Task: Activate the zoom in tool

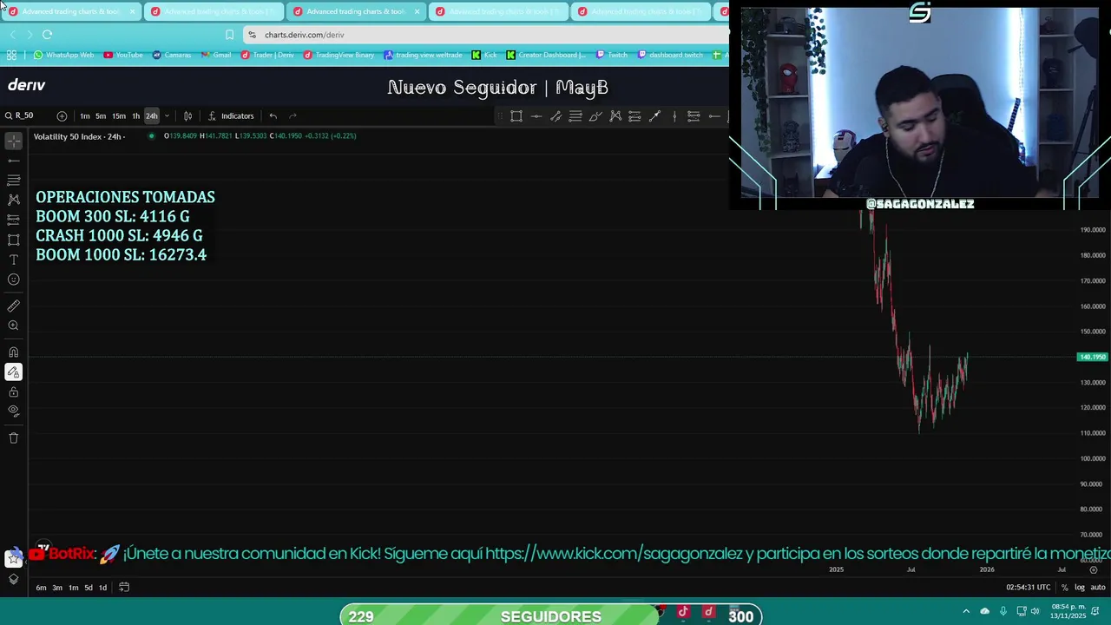Action: click(x=14, y=326)
